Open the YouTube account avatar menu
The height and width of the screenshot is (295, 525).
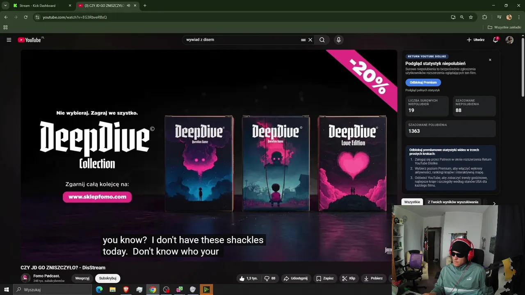pos(509,40)
